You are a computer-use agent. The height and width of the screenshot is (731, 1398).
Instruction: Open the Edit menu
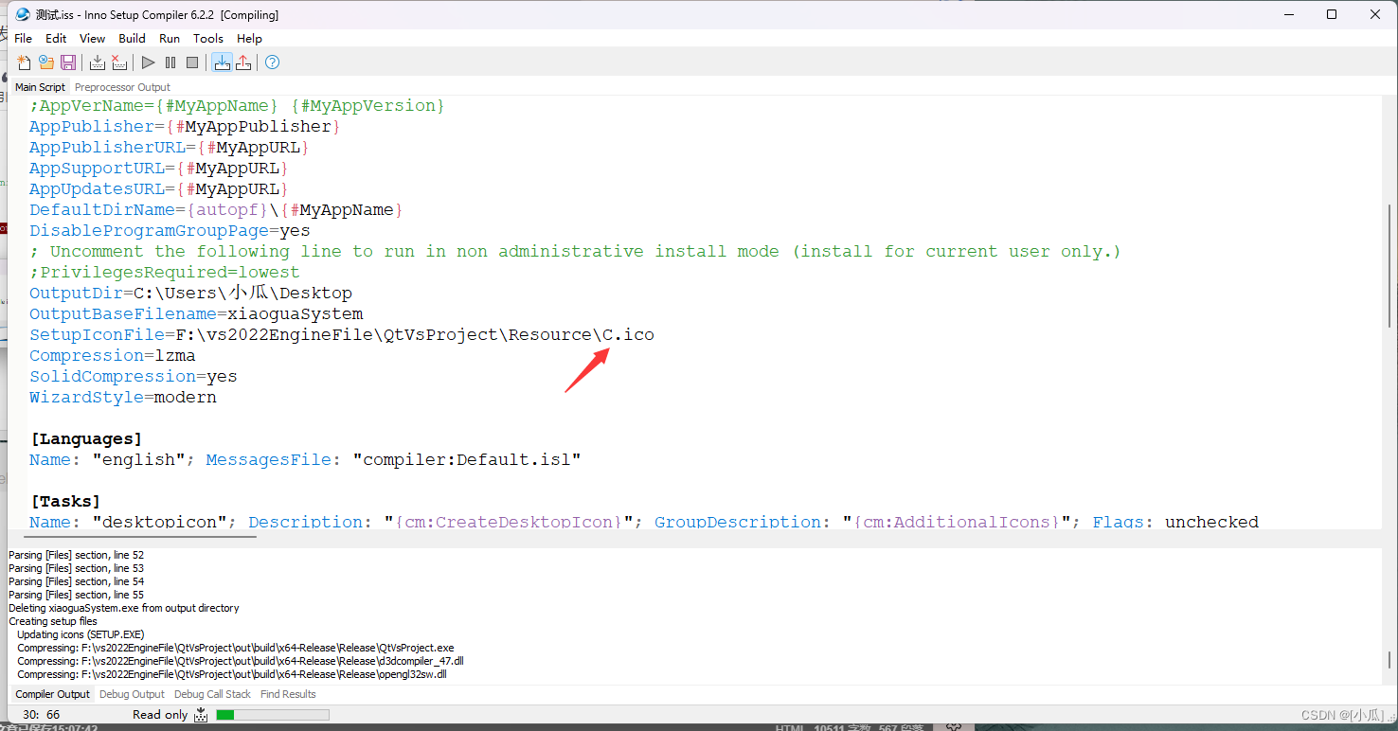tap(56, 38)
